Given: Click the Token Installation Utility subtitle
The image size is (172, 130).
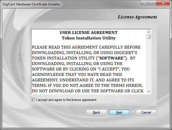Looking at the screenshot, I should [x=89, y=38].
